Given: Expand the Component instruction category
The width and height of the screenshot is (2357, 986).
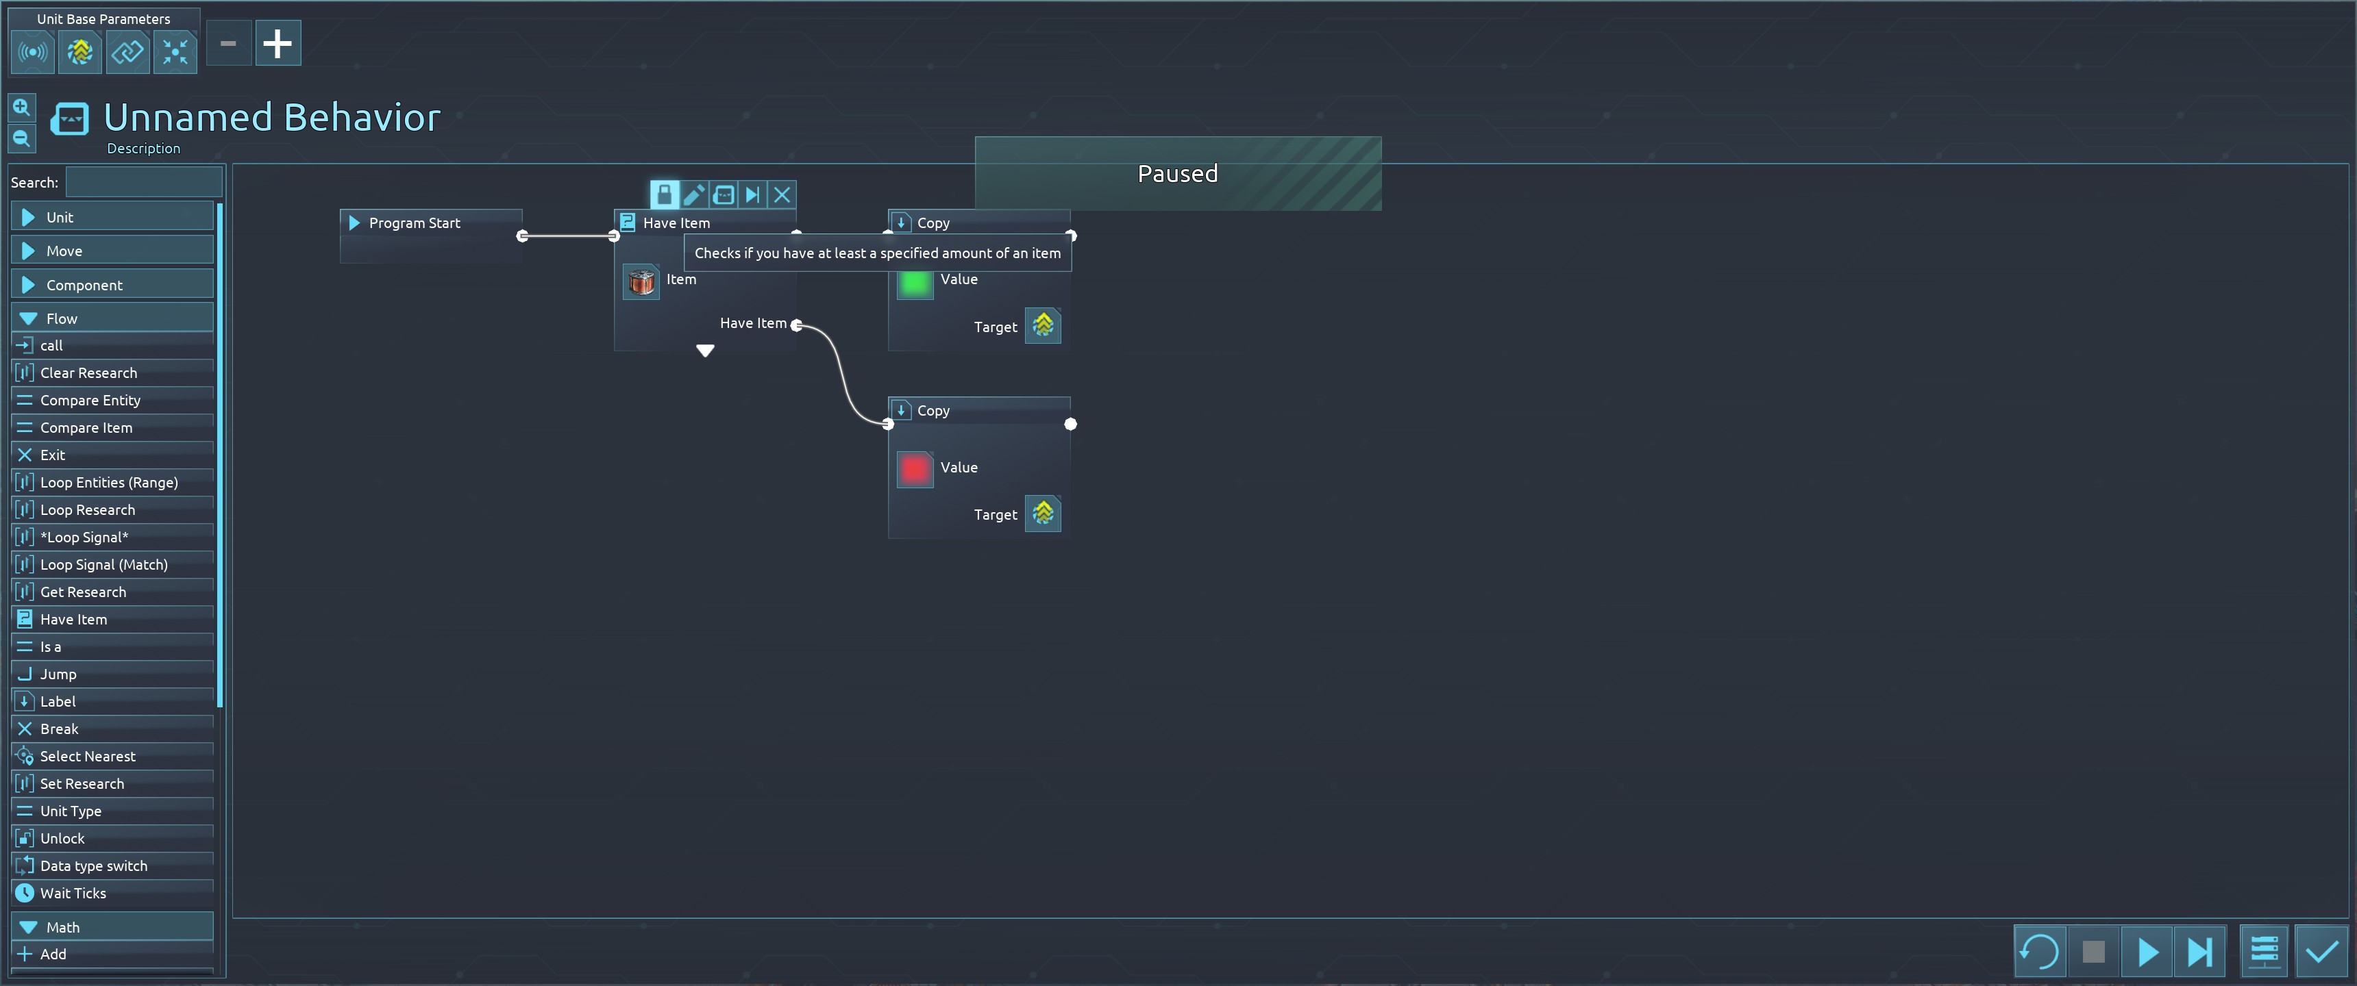Looking at the screenshot, I should pos(112,284).
